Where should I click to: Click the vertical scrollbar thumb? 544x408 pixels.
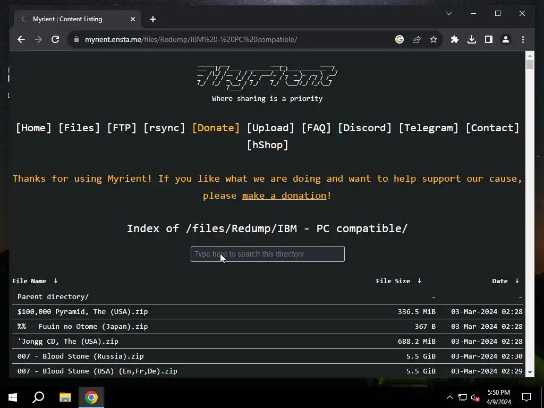[x=530, y=65]
